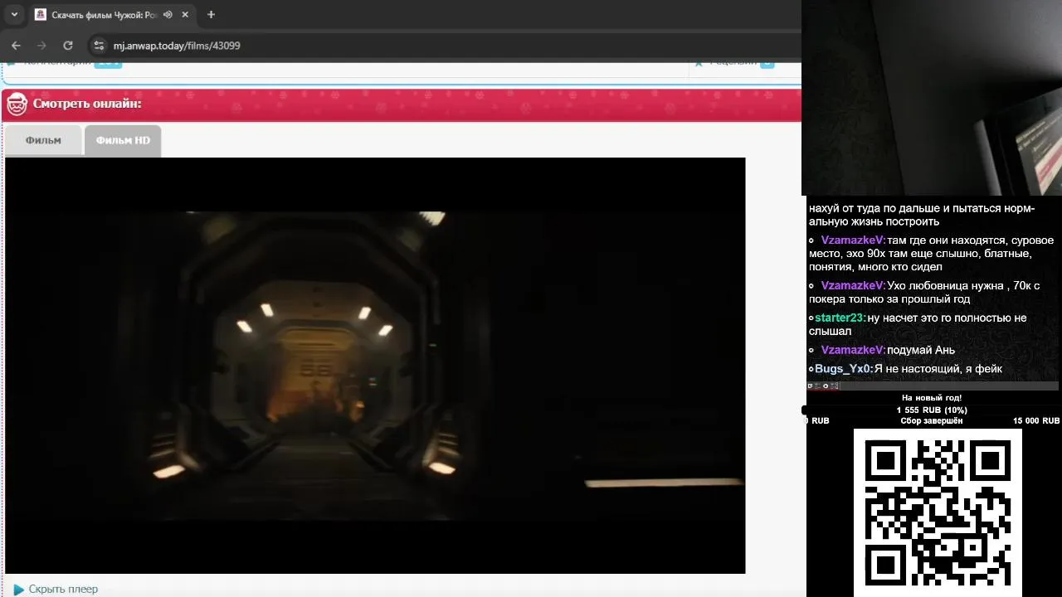Switch to the 'Фильм' player tab

[43, 140]
